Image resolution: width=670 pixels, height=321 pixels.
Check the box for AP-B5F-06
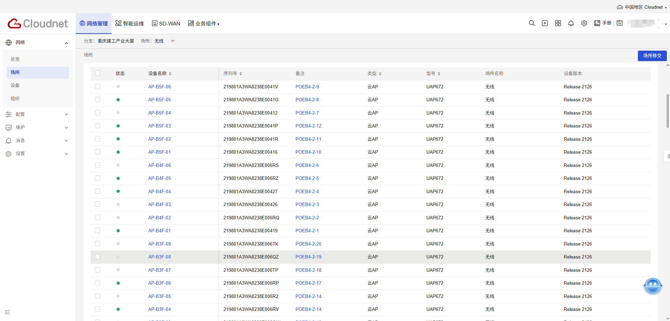pos(97,86)
